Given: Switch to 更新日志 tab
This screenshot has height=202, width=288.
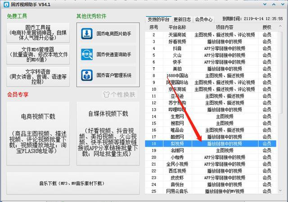Looking at the screenshot, I should point(182,19).
